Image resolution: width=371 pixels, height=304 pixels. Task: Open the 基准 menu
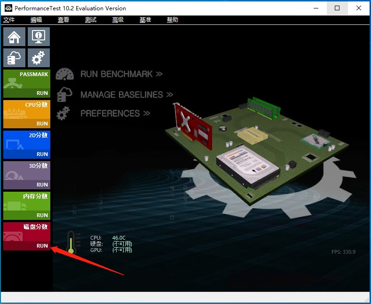pyautogui.click(x=145, y=20)
